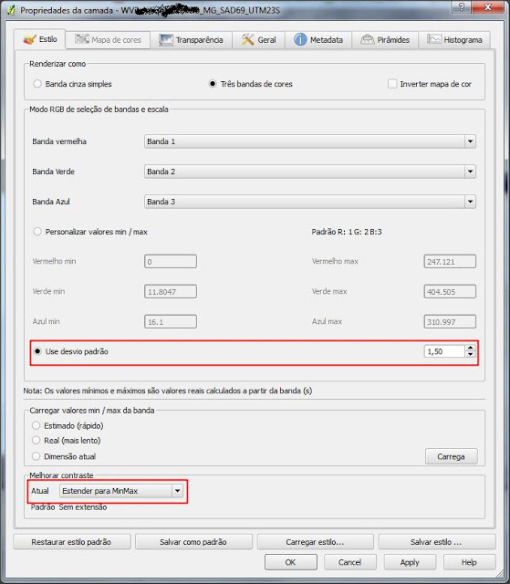The height and width of the screenshot is (584, 510).
Task: Click the Histograma chart icon
Action: point(434,38)
